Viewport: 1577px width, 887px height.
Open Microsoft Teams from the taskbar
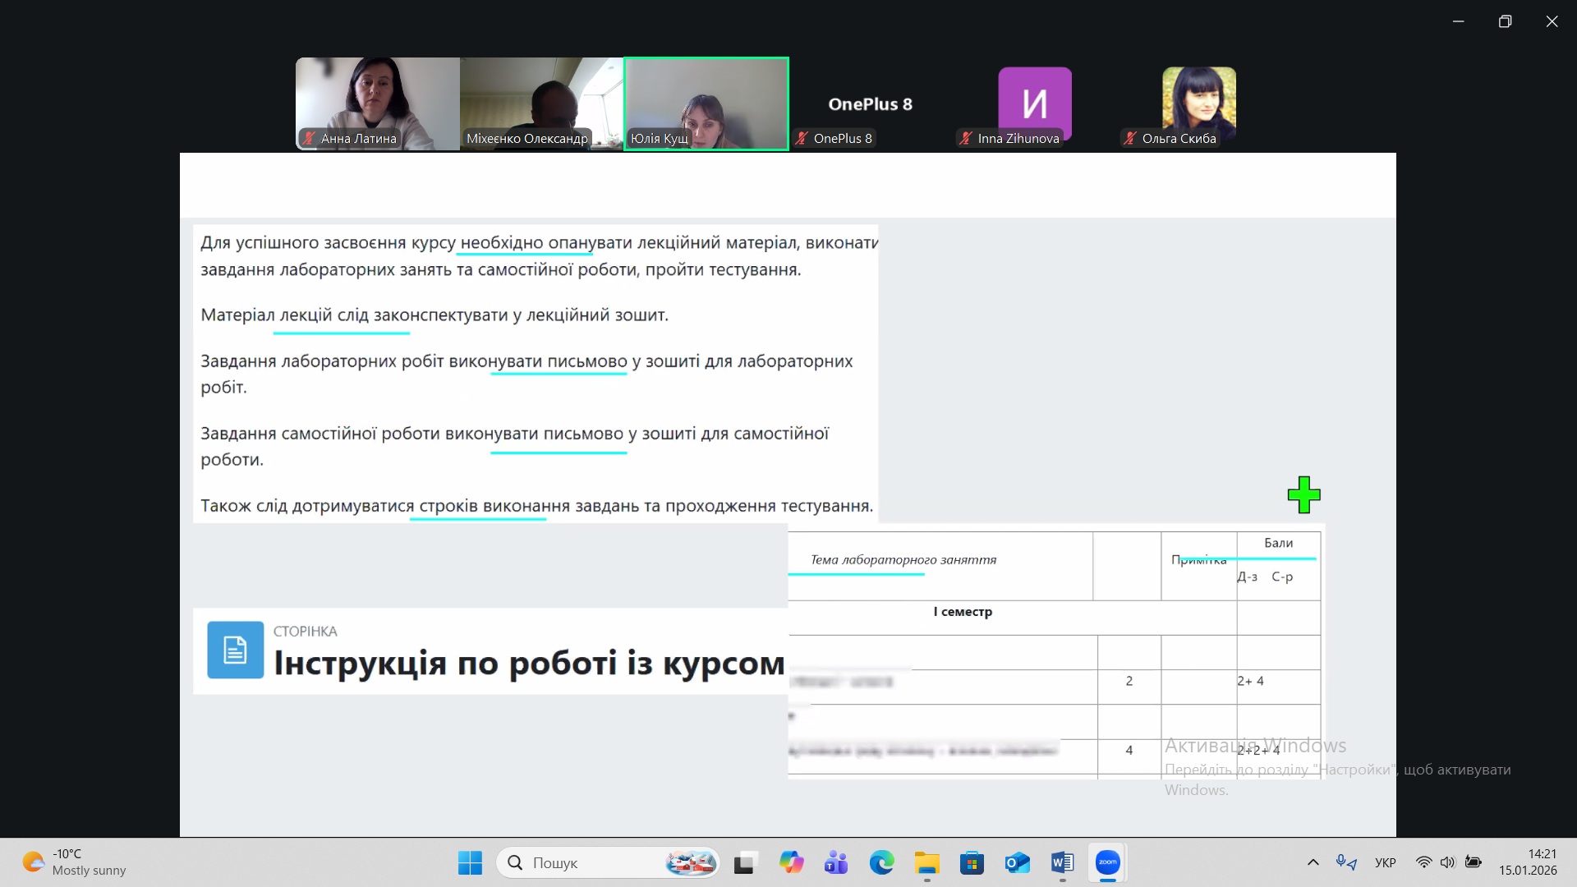click(x=836, y=862)
